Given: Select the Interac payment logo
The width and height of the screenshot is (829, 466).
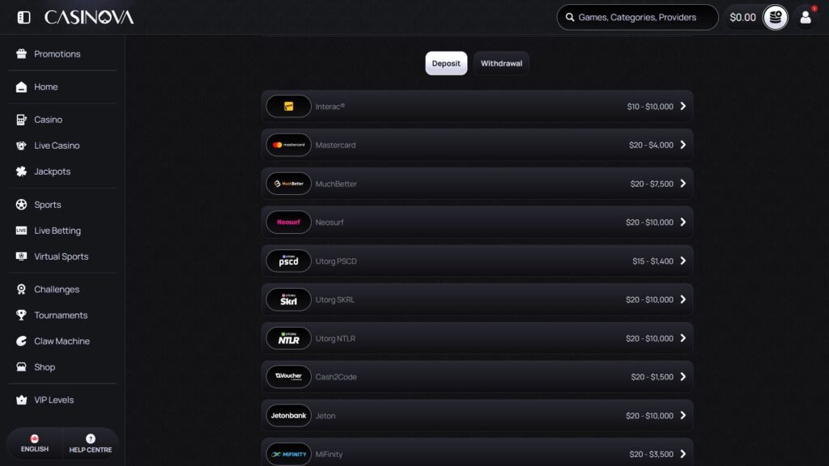Looking at the screenshot, I should [289, 106].
